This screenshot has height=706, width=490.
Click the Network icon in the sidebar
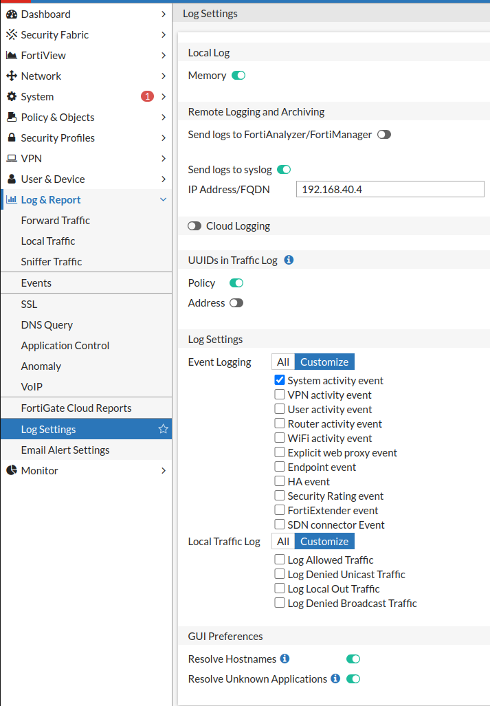(10, 76)
